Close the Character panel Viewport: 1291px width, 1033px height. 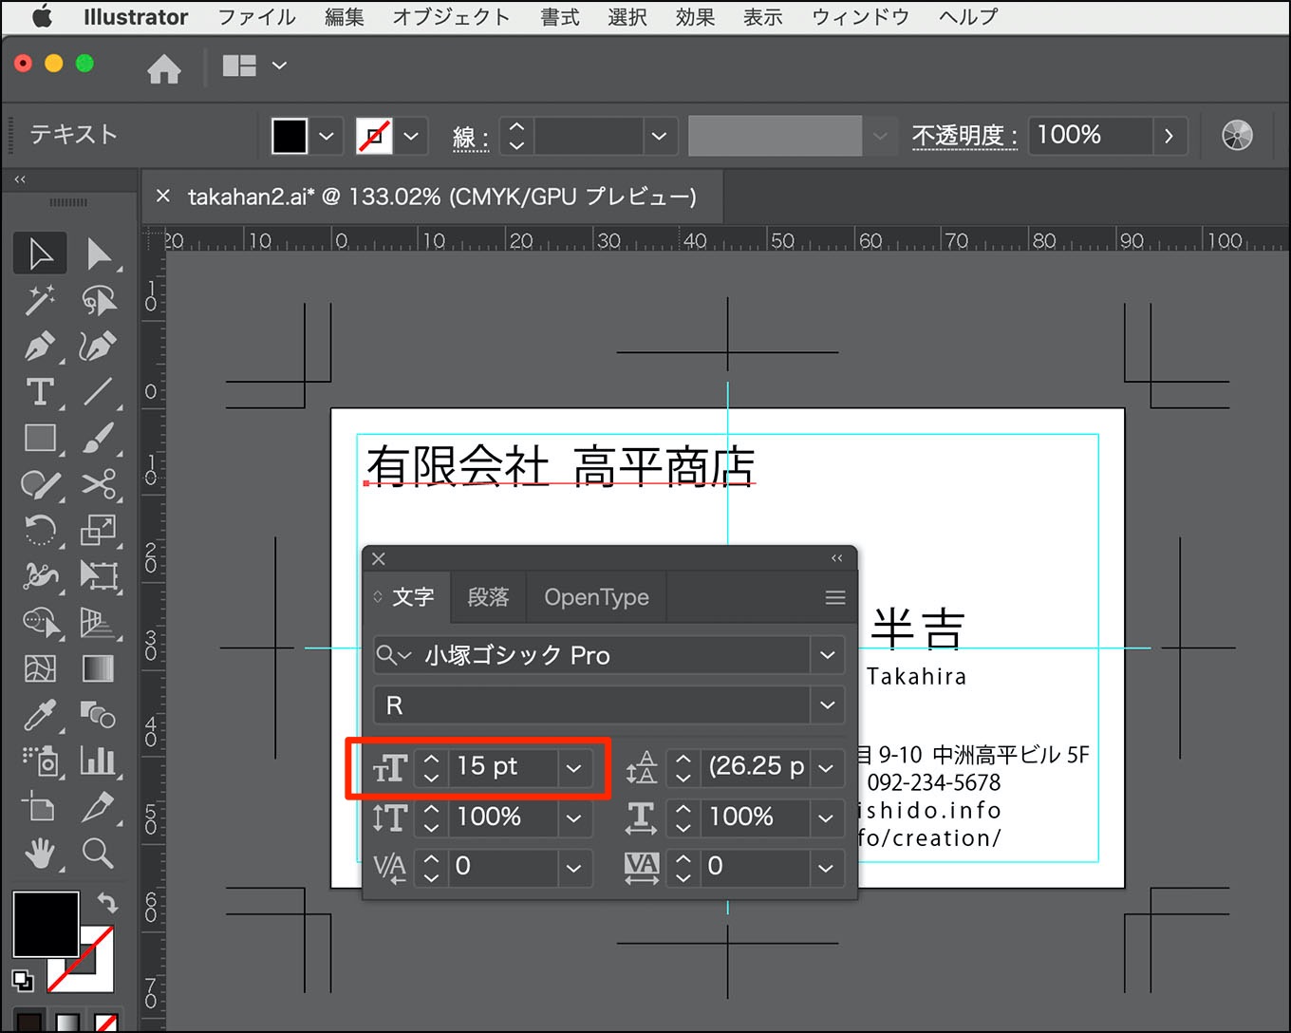(x=379, y=558)
